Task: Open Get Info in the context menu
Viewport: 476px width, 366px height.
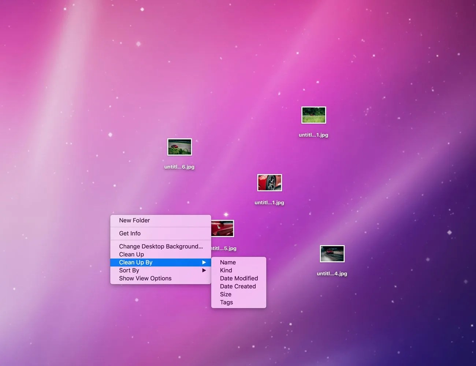Action: (161, 233)
